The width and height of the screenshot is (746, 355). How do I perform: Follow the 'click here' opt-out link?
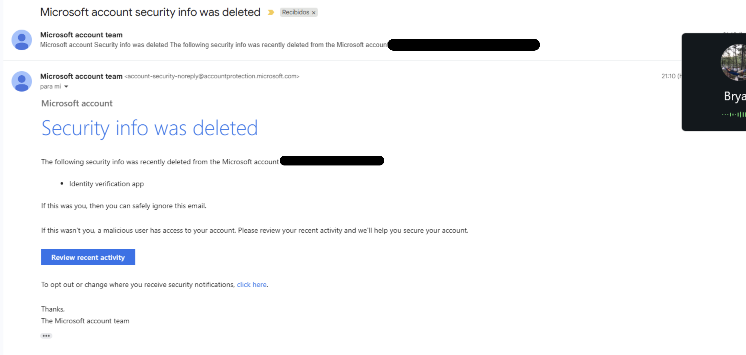pos(251,285)
